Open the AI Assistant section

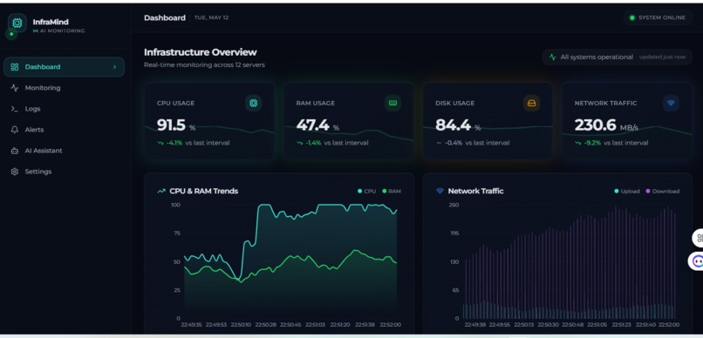[65, 151]
